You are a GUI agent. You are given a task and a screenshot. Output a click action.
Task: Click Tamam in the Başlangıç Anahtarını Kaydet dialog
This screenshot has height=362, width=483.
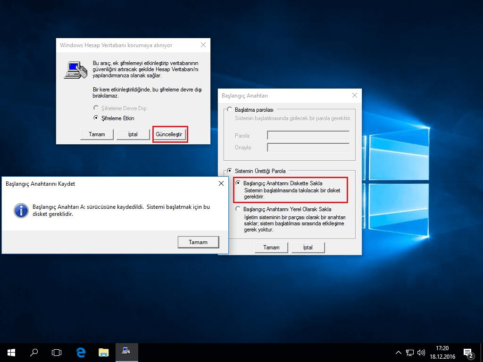(x=198, y=242)
